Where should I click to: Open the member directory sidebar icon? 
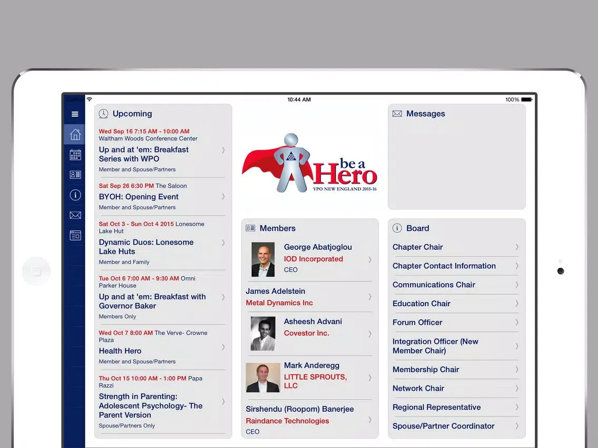75,175
